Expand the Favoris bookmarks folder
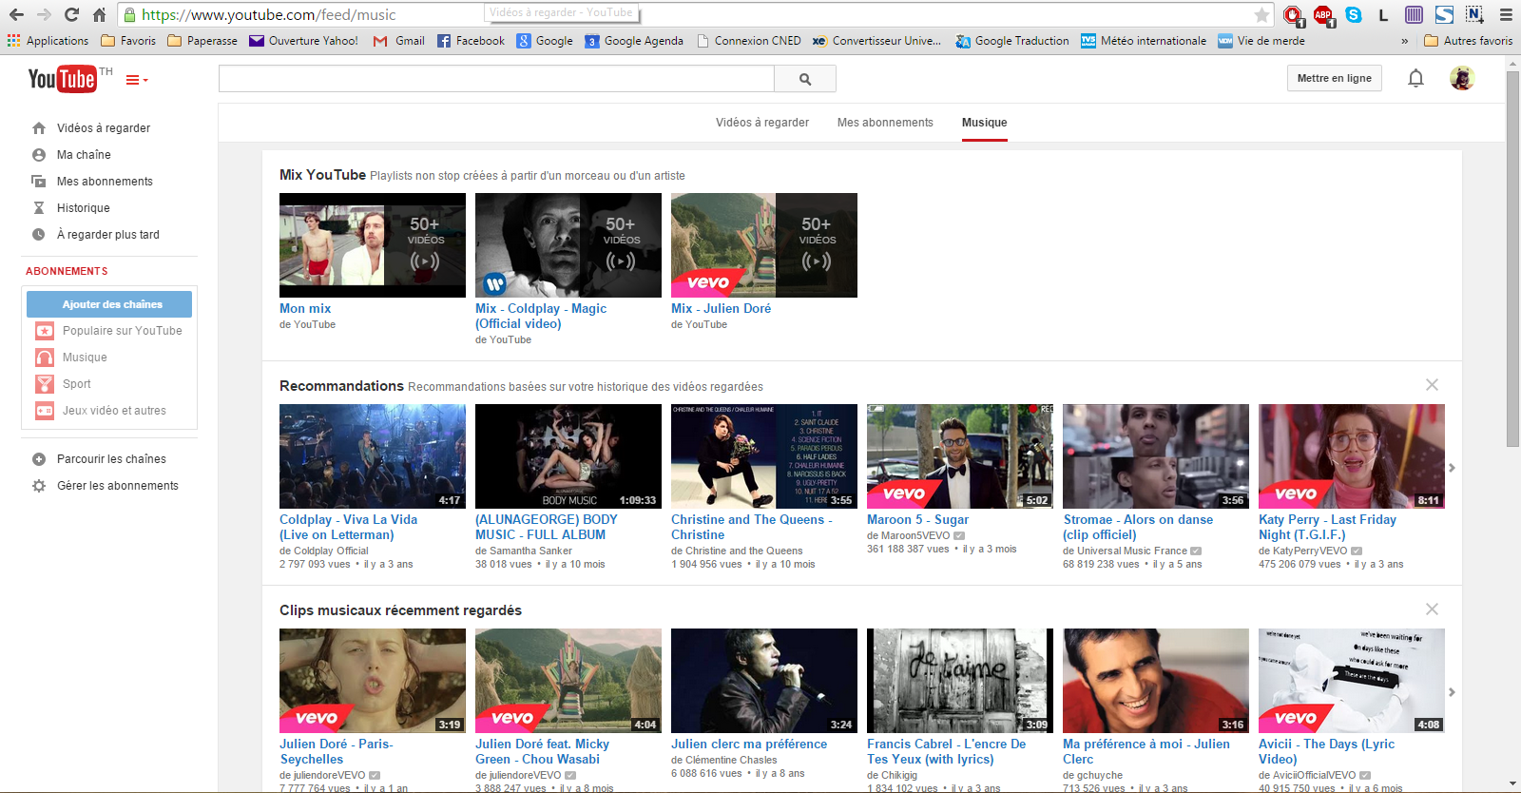Image resolution: width=1521 pixels, height=793 pixels. [128, 41]
